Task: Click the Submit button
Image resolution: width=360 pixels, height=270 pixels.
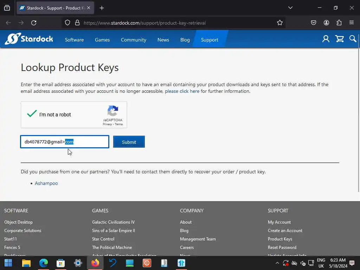Action: 129,142
